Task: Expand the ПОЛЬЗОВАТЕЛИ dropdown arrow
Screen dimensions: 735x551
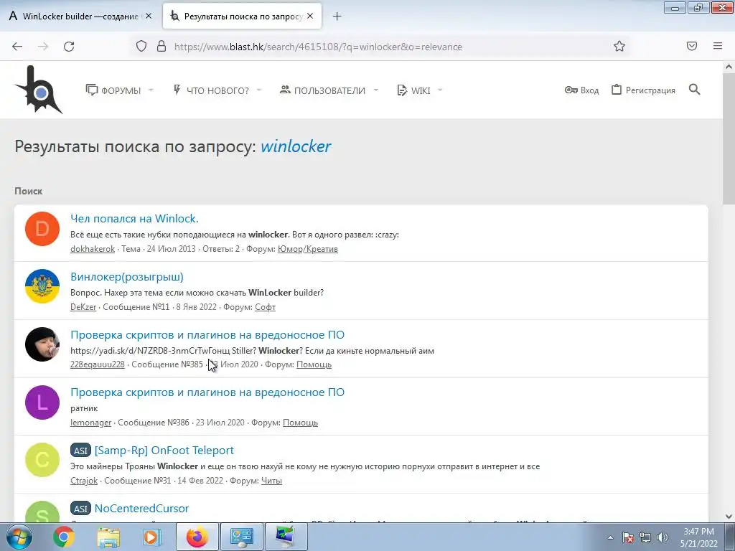Action: click(375, 90)
